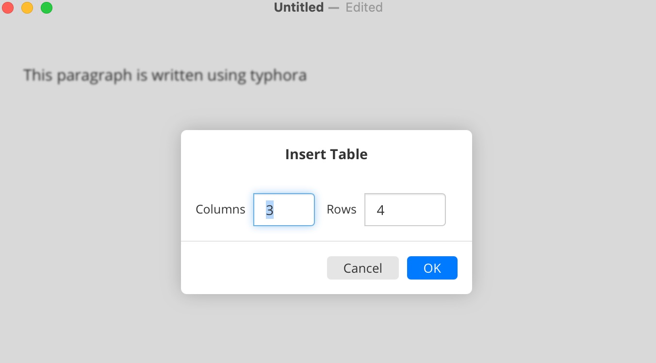Click the word typhora in the paragraph
656x363 pixels.
pos(278,76)
